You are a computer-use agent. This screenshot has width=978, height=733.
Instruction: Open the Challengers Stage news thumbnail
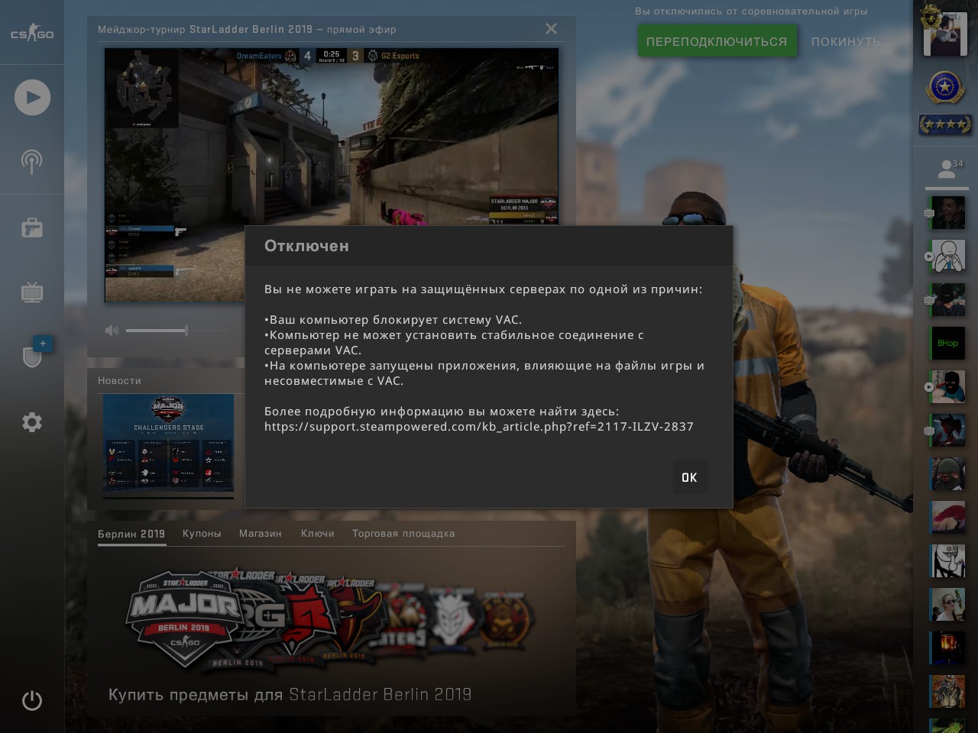click(x=169, y=443)
